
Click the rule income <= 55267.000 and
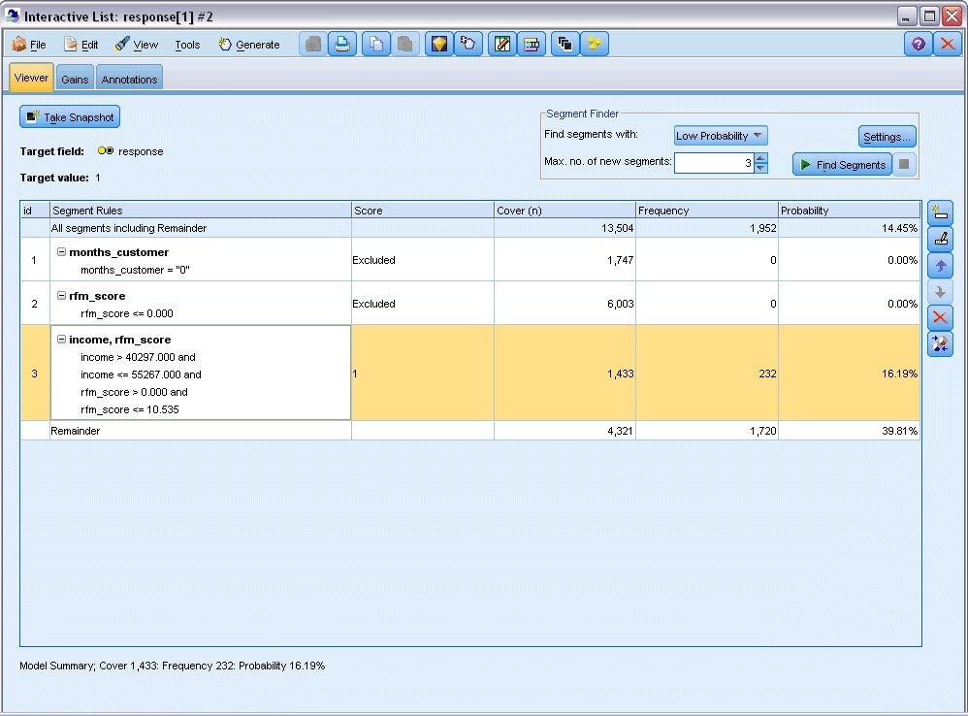click(141, 374)
